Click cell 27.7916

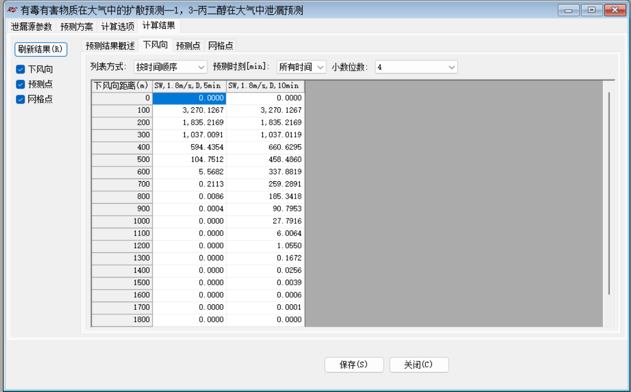coord(265,221)
